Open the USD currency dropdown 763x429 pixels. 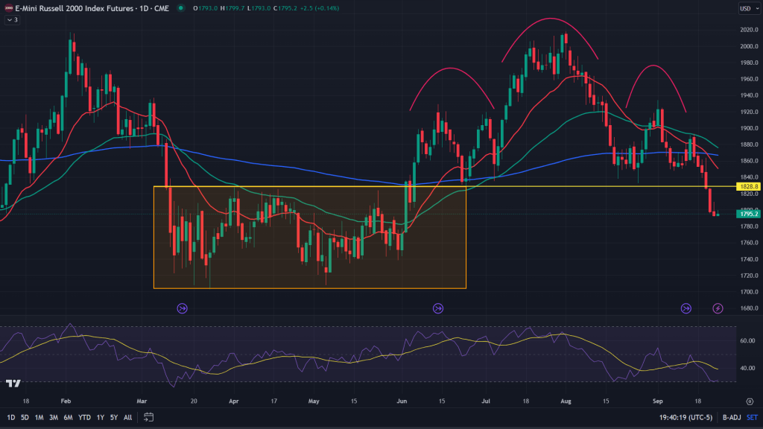coord(745,8)
